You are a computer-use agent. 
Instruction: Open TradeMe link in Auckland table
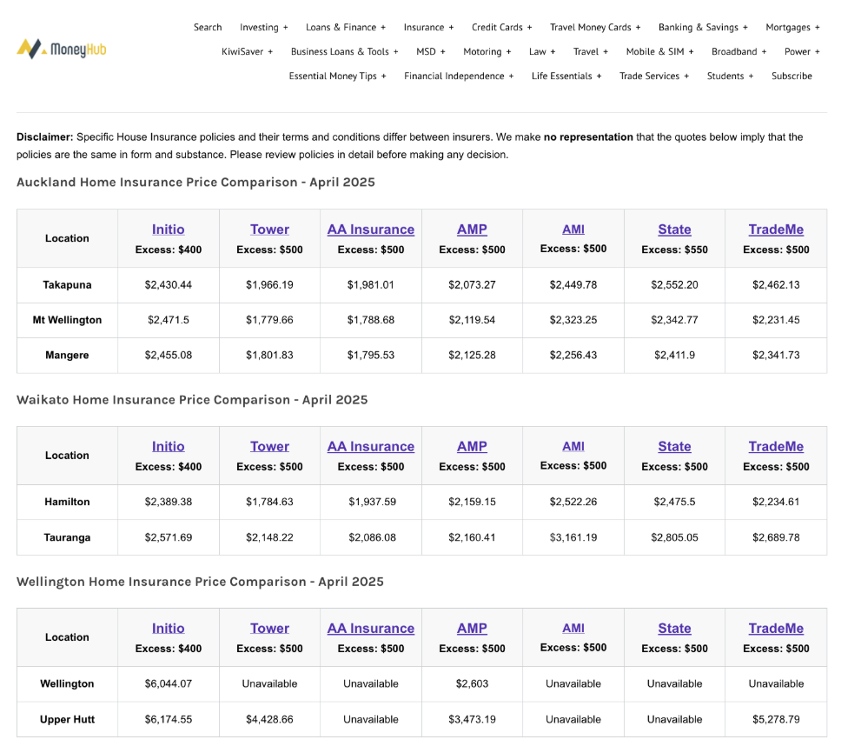776,229
